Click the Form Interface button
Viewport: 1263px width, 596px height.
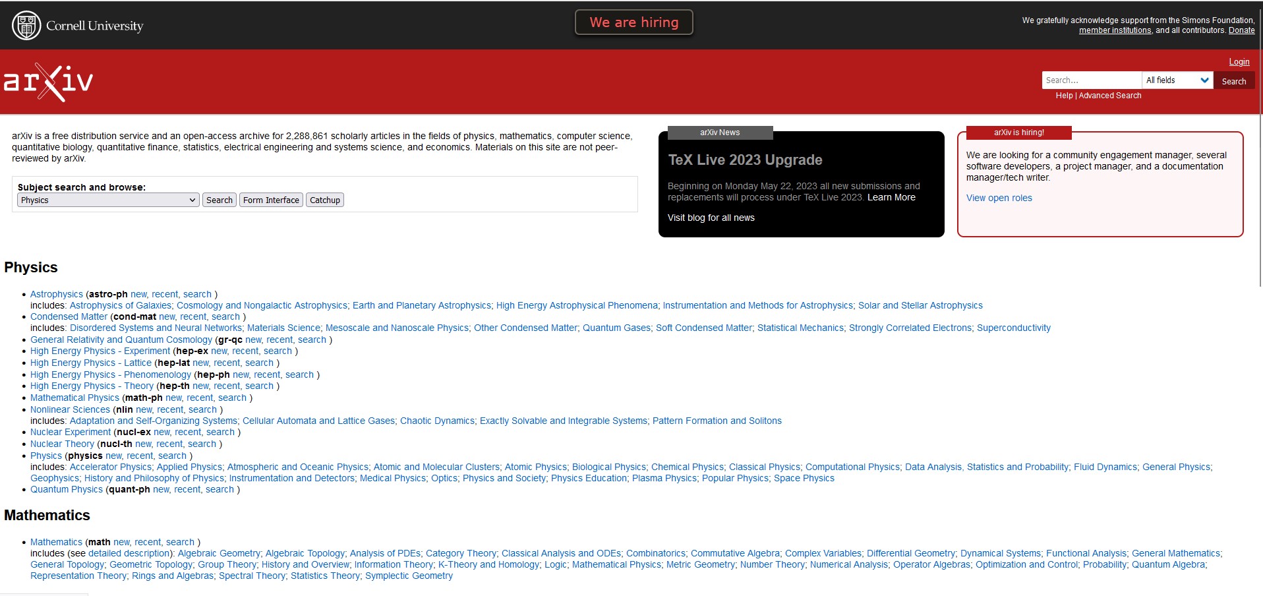271,200
